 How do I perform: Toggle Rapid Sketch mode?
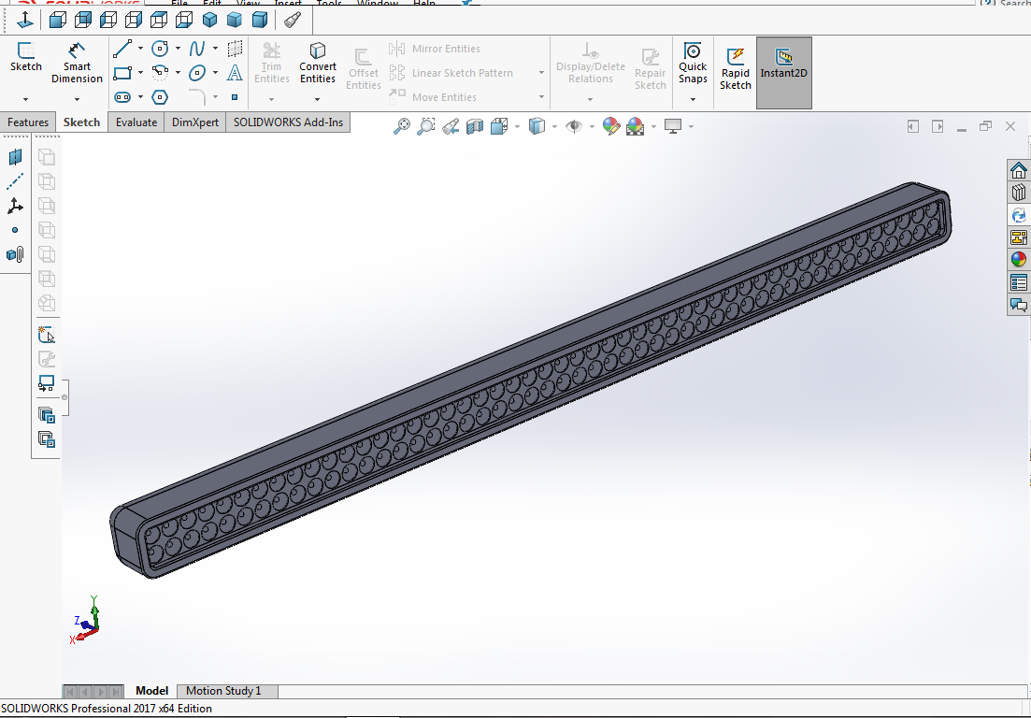[735, 67]
